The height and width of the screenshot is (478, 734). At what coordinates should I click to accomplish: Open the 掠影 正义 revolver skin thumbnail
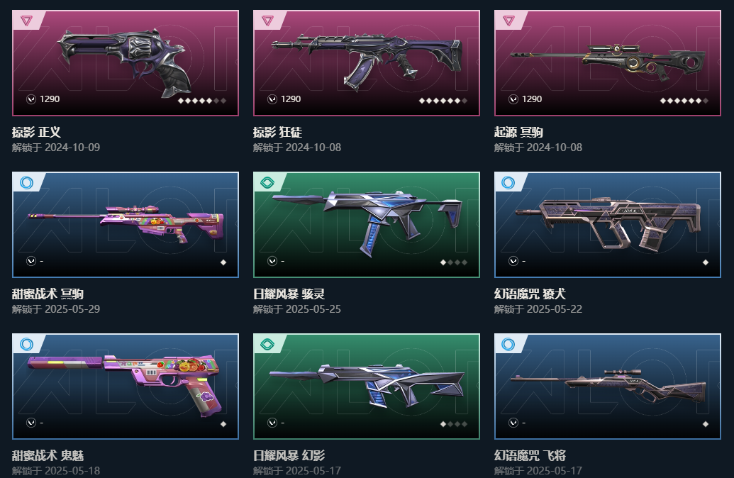126,63
